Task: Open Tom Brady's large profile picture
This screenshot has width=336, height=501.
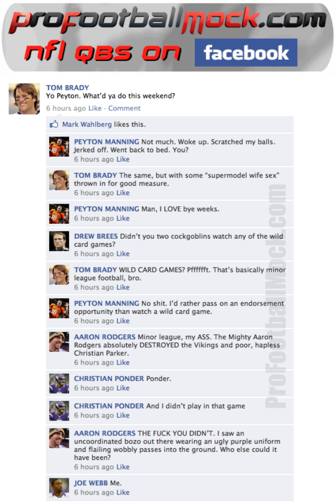Action: (x=25, y=99)
